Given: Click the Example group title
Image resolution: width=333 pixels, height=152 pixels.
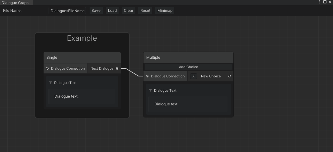Looking at the screenshot, I should 82,38.
